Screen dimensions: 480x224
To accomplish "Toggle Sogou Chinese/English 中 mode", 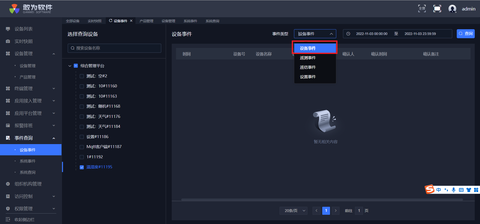I will (x=439, y=190).
